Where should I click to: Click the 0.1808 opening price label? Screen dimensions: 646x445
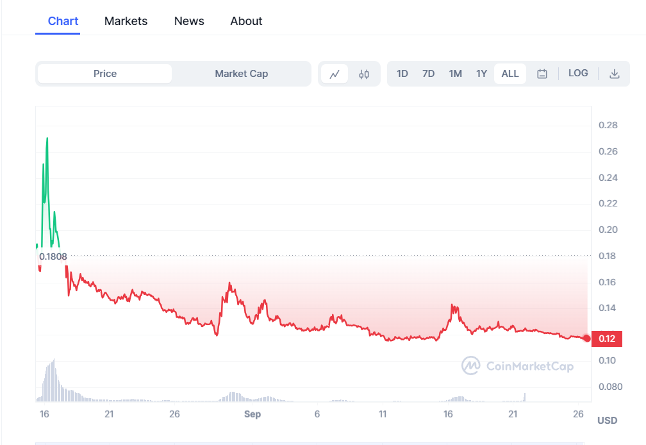point(53,256)
